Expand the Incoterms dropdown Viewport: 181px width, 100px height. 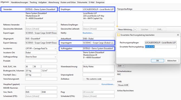pyautogui.click(x=55, y=48)
